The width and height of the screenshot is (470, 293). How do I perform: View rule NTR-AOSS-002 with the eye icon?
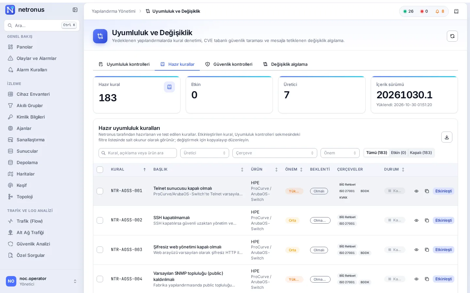click(x=416, y=220)
